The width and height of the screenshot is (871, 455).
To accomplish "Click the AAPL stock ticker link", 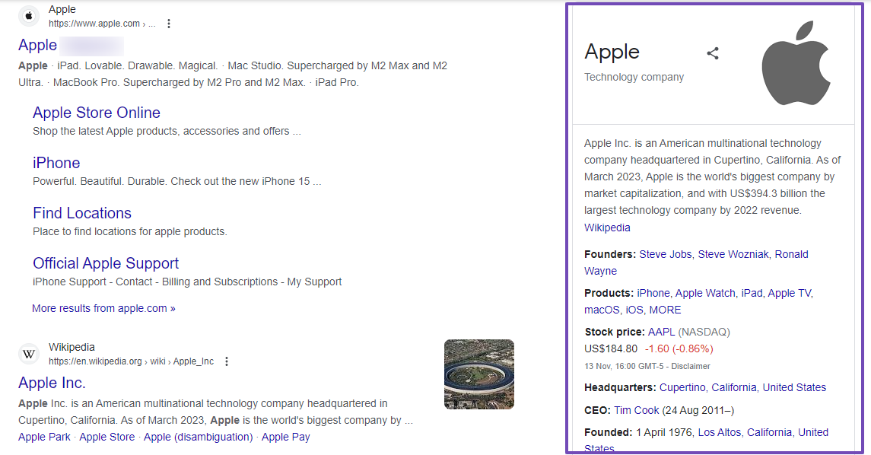I will (x=661, y=332).
